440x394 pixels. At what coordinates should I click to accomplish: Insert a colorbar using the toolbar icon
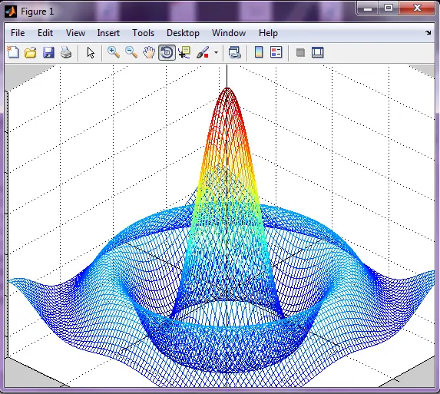(259, 52)
